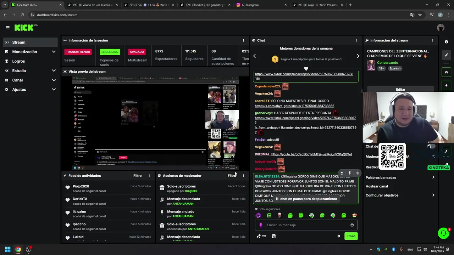Screen dimensions: 454x255
Task: Go to previous top donor with left arrow
Action: click(x=254, y=56)
